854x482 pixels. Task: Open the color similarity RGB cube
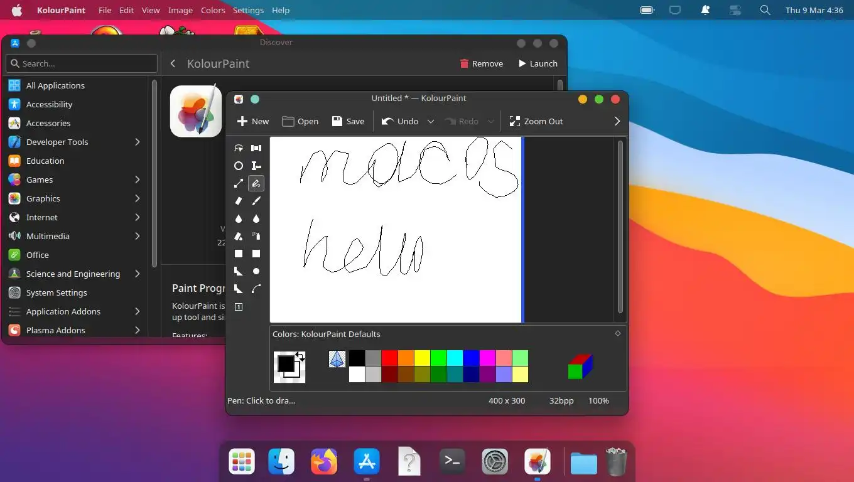[580, 367]
